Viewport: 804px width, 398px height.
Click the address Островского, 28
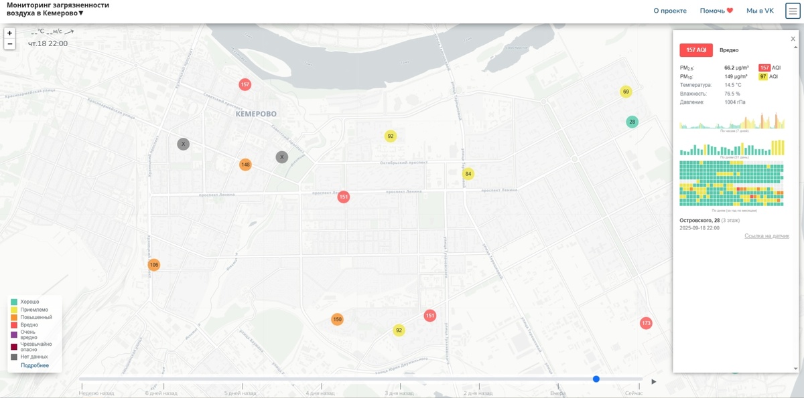699,219
